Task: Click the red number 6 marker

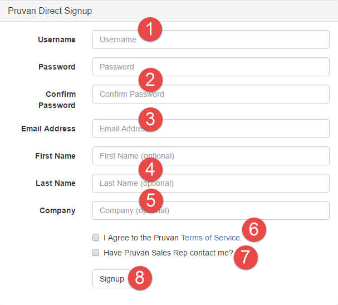Action: tap(253, 229)
